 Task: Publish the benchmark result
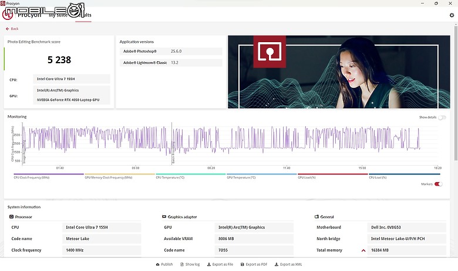coord(164,265)
